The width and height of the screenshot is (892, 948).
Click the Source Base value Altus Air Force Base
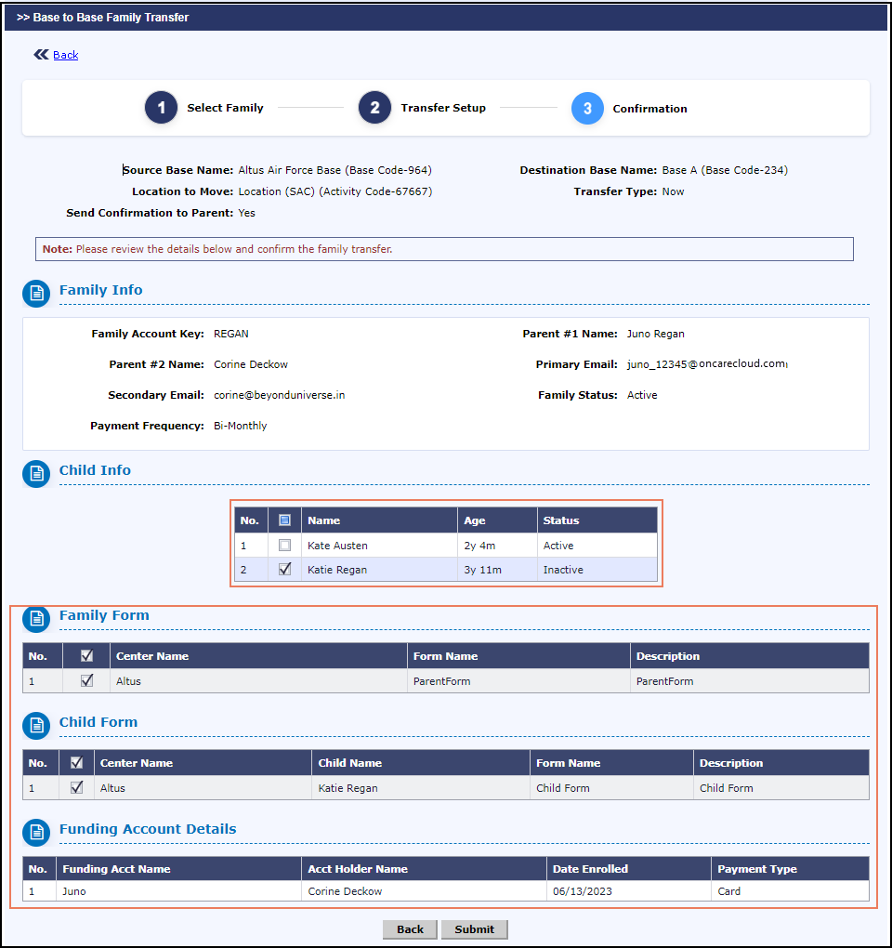click(x=334, y=170)
